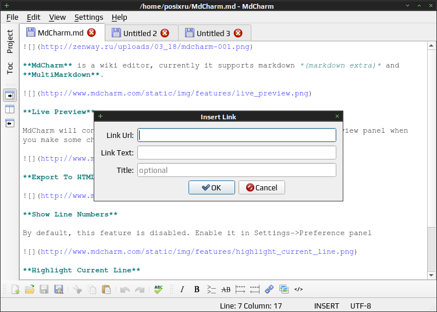Click the floppy icon on MdCharm.md tab
The width and height of the screenshot is (437, 312).
31,33
